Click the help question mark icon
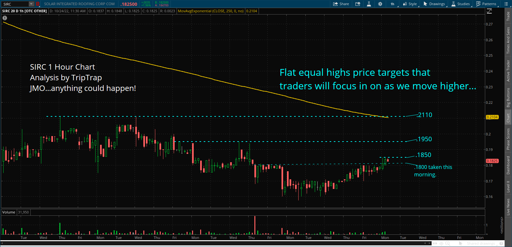 pos(501,243)
